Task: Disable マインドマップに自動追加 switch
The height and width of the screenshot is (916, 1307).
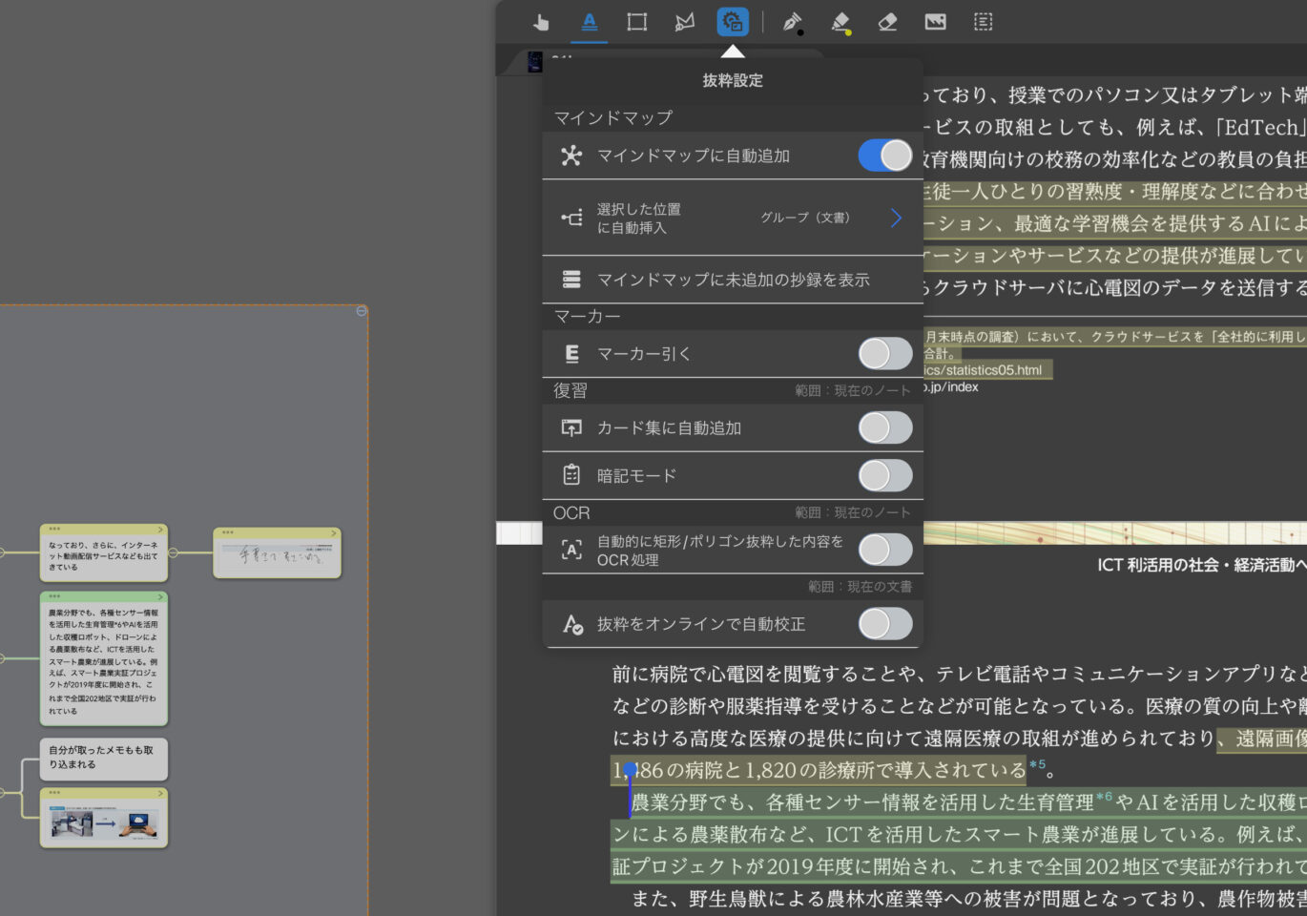Action: [x=884, y=156]
